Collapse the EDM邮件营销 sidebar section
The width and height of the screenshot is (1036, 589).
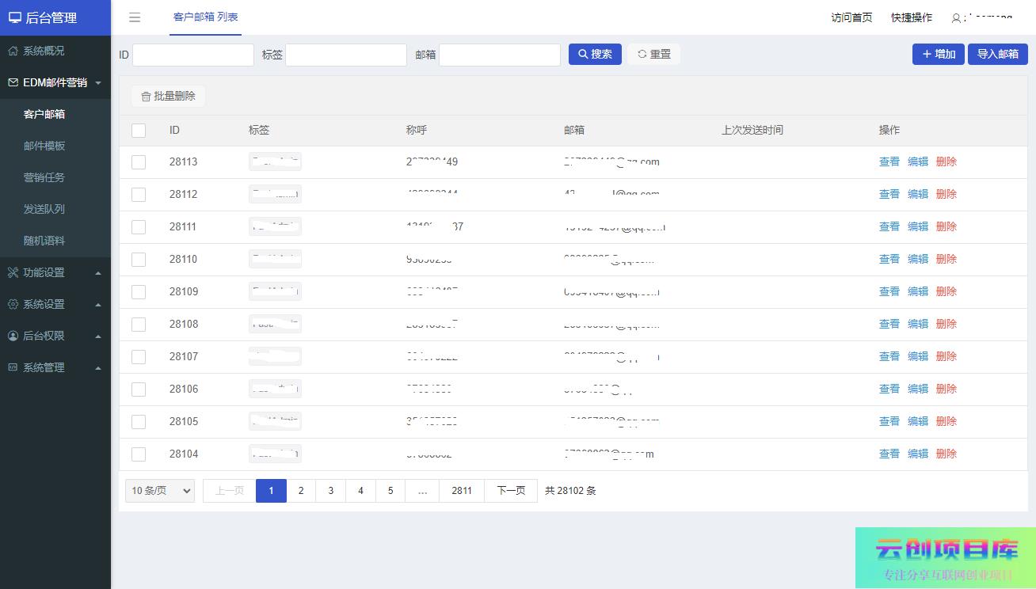(55, 82)
